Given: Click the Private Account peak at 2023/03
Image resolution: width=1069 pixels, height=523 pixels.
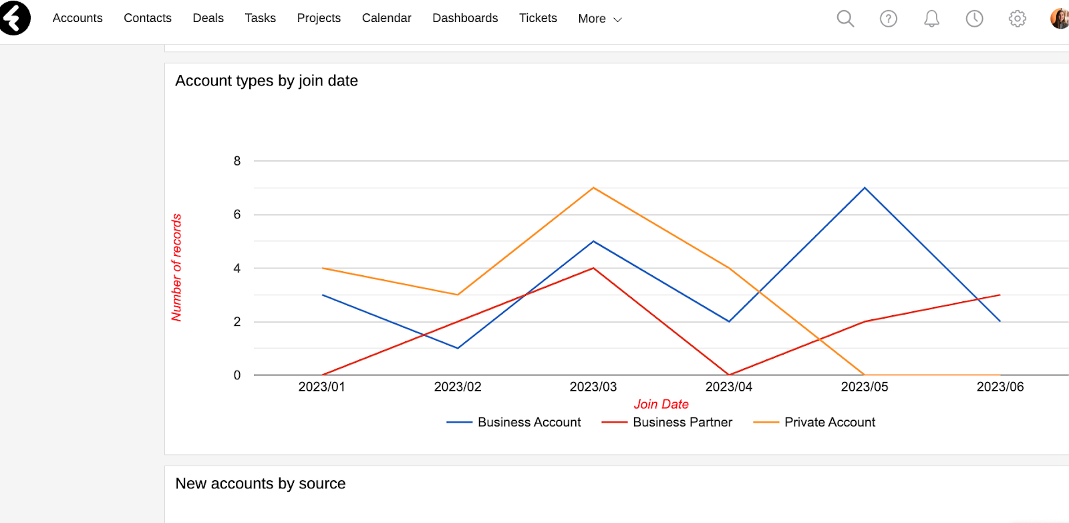Looking at the screenshot, I should click(x=593, y=188).
